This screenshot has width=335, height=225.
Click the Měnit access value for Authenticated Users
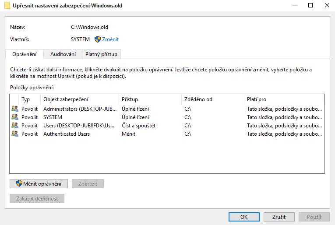129,134
